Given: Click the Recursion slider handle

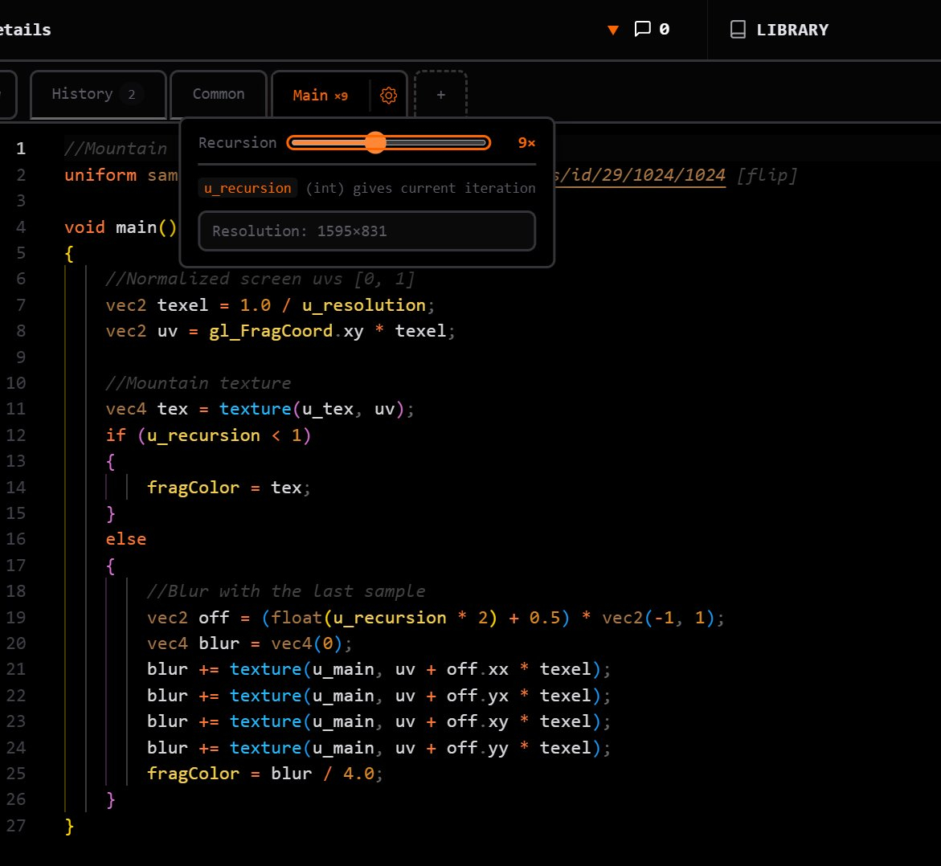Looking at the screenshot, I should [x=375, y=143].
